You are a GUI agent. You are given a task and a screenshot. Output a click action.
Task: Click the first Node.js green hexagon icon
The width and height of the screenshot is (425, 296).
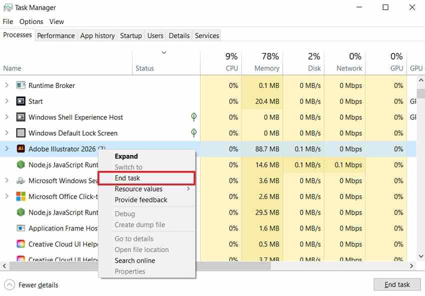click(x=21, y=165)
